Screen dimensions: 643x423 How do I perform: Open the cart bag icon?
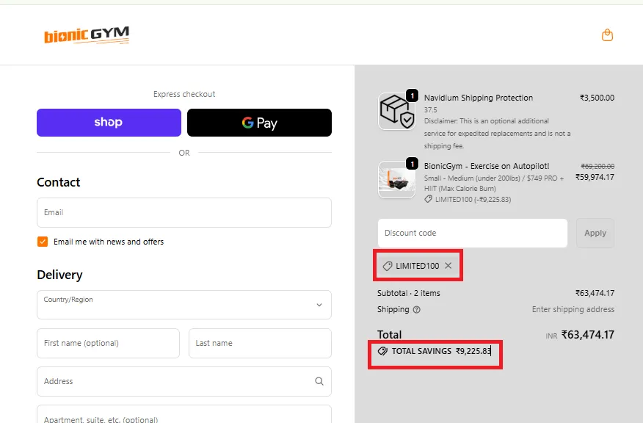(607, 35)
